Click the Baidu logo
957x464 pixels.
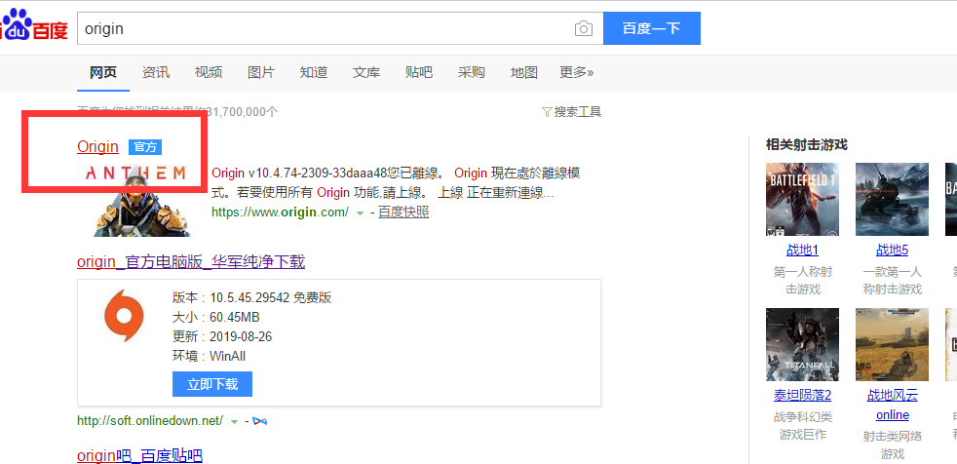[x=34, y=28]
